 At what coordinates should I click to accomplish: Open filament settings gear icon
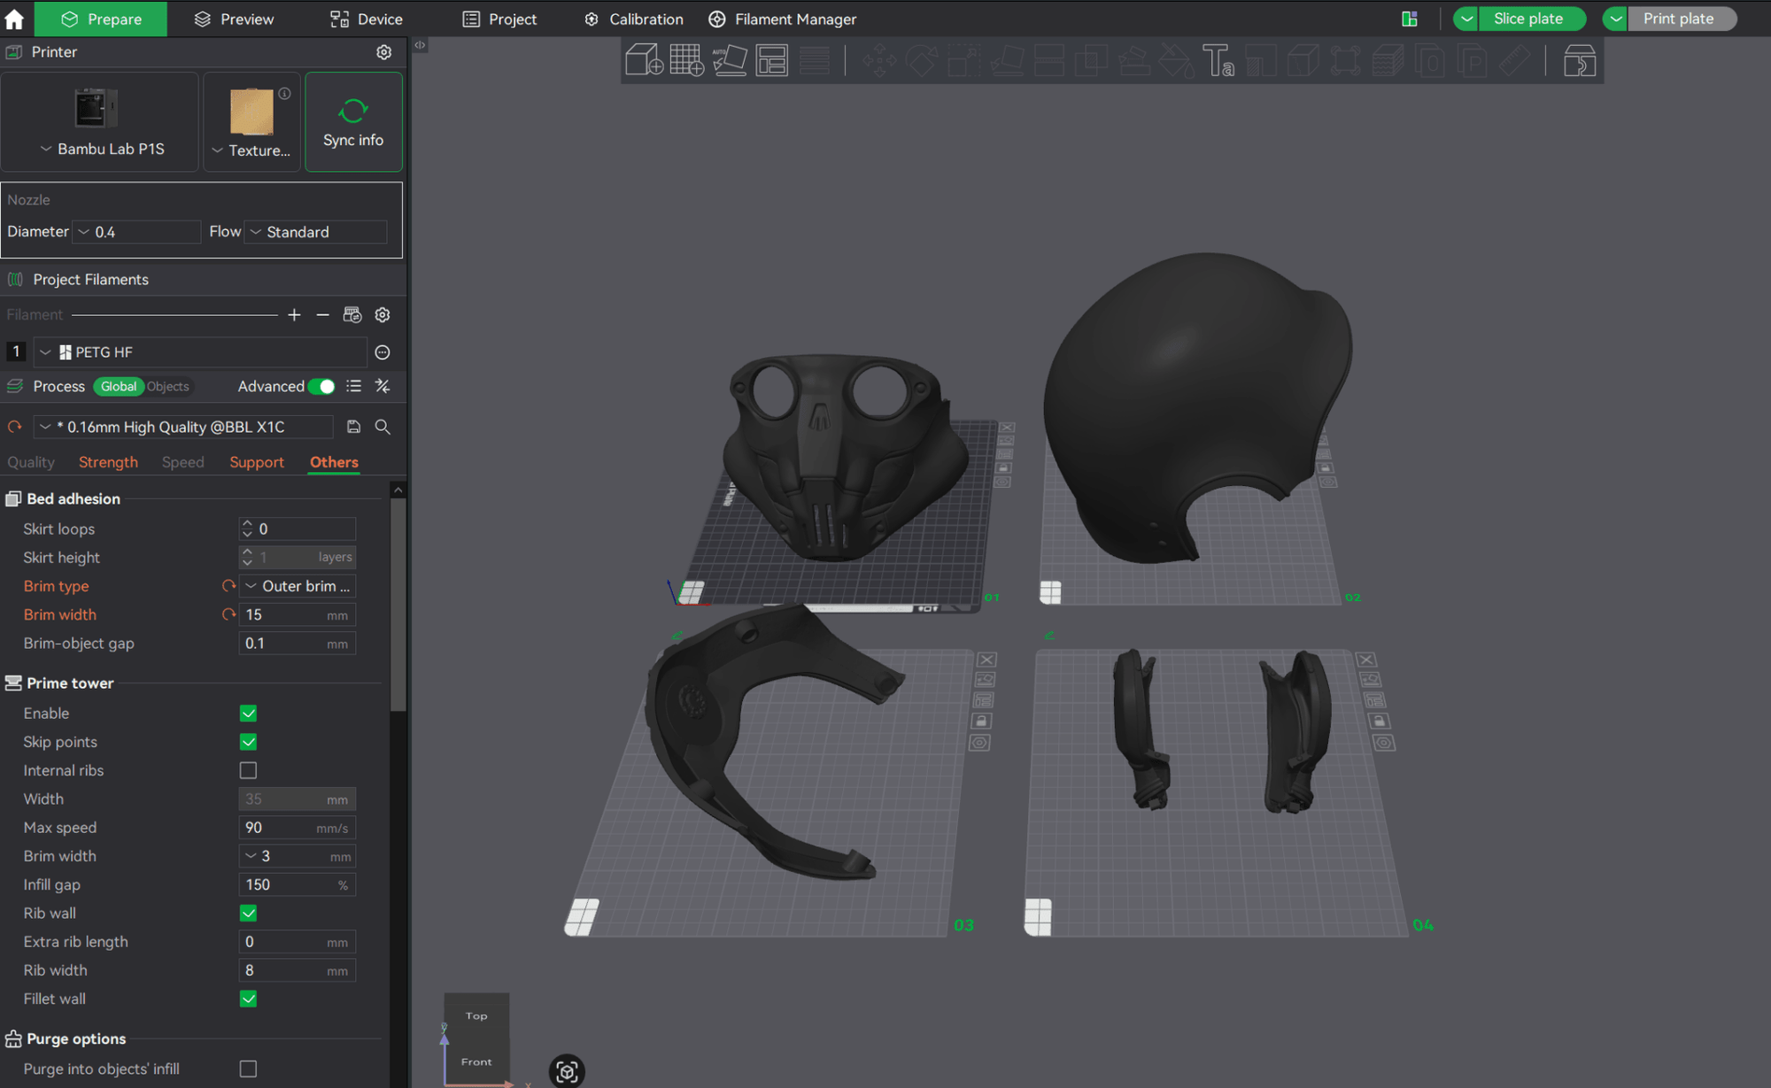coord(383,315)
